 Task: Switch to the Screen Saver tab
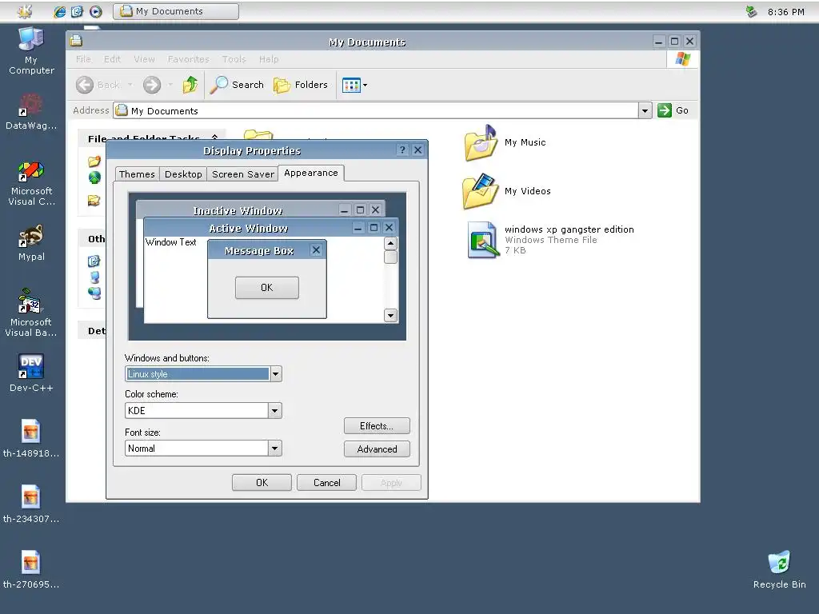[x=243, y=174]
